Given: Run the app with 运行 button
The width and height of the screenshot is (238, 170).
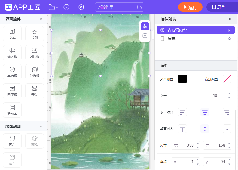Looking at the screenshot, I should tap(190, 7).
